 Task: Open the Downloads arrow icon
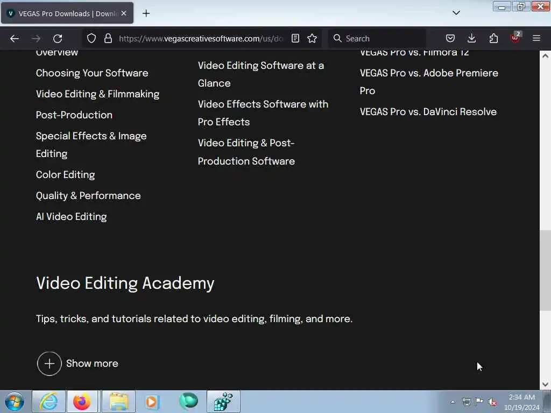[x=471, y=38]
